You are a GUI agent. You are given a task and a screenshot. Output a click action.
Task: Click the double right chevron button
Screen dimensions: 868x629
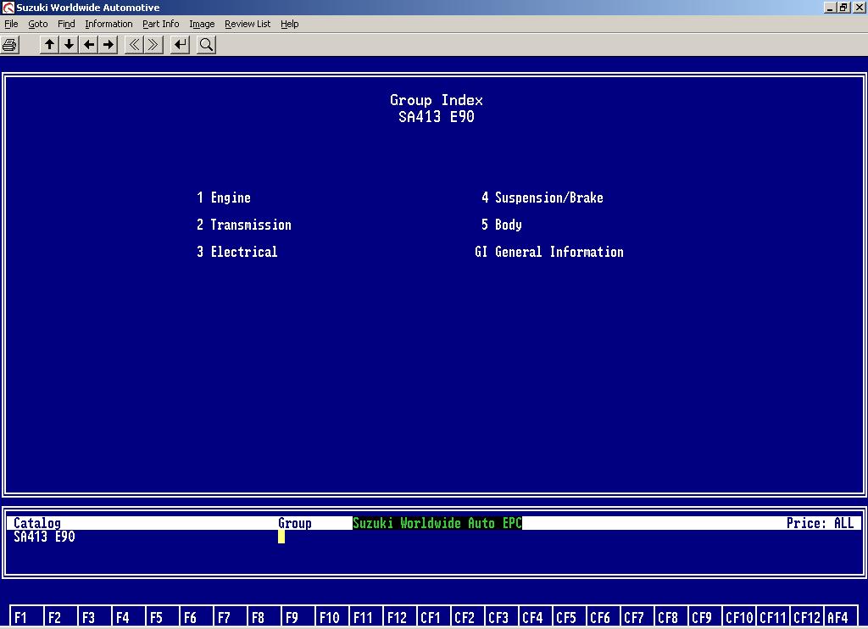pyautogui.click(x=153, y=45)
